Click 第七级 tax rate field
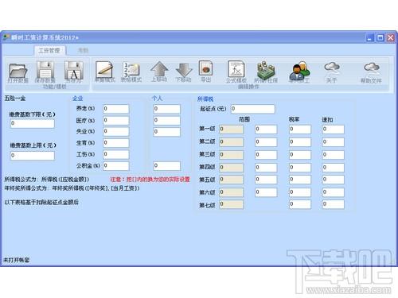 coord(300,204)
